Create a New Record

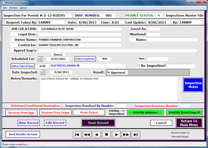click(x=28, y=123)
